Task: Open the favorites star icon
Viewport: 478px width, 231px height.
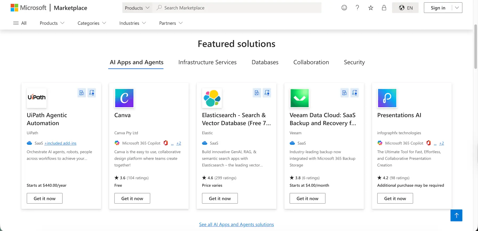Action: (x=371, y=8)
